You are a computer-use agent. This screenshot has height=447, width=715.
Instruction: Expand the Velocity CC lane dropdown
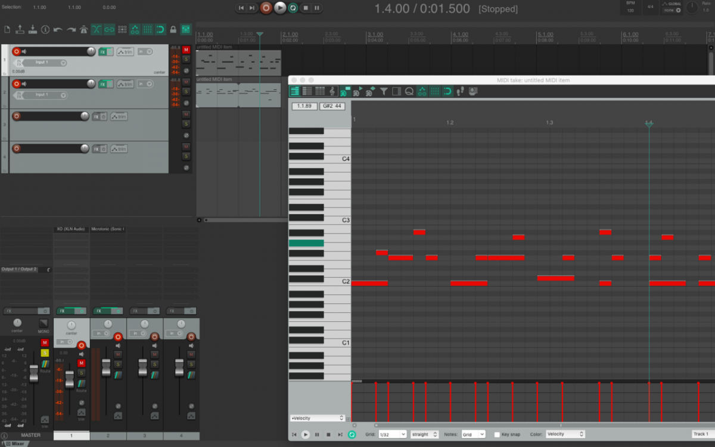(x=317, y=418)
